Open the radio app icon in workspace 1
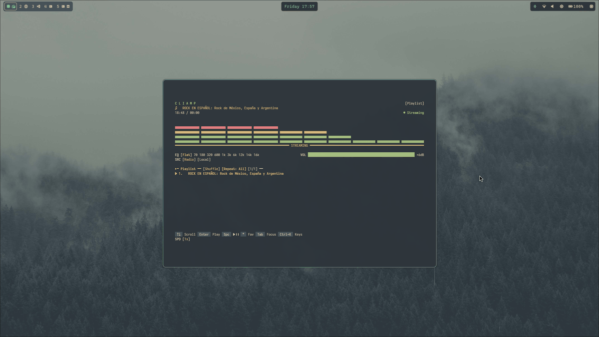This screenshot has width=599, height=337. [13, 6]
